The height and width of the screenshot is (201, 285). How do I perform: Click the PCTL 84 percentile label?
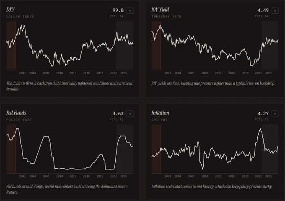[262, 16]
